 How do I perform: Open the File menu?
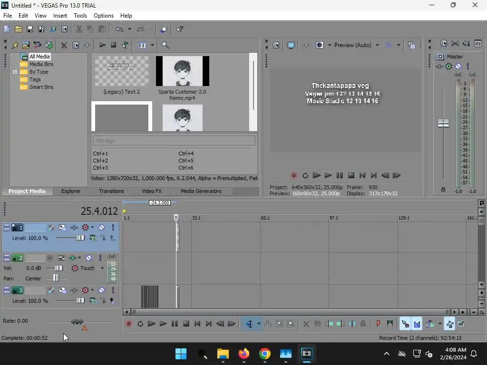pos(8,16)
